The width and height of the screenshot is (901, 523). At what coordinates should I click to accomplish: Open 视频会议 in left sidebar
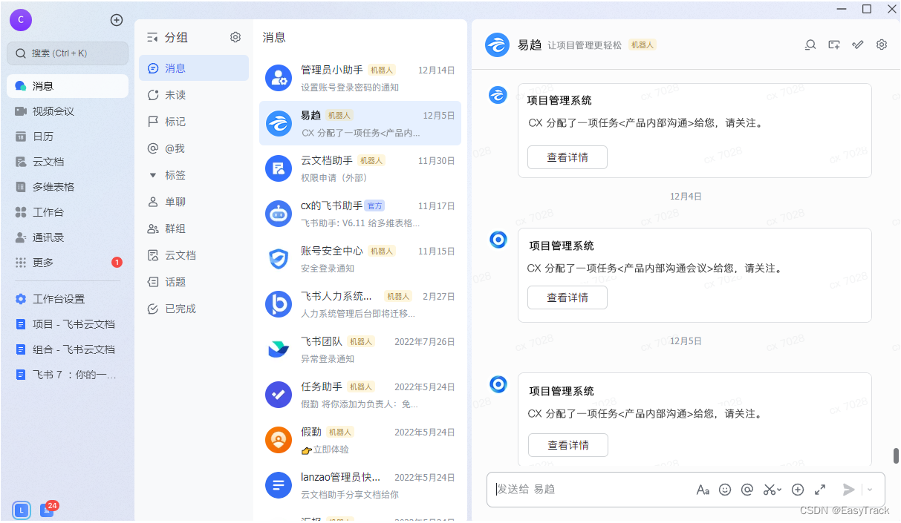[x=68, y=111]
